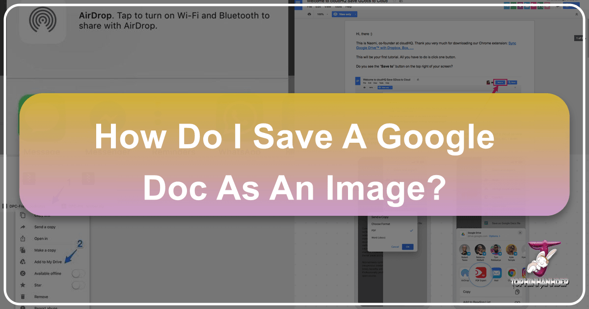The image size is (589, 309).
Task: Click the print icon in Docs toolbar
Action: point(309,14)
